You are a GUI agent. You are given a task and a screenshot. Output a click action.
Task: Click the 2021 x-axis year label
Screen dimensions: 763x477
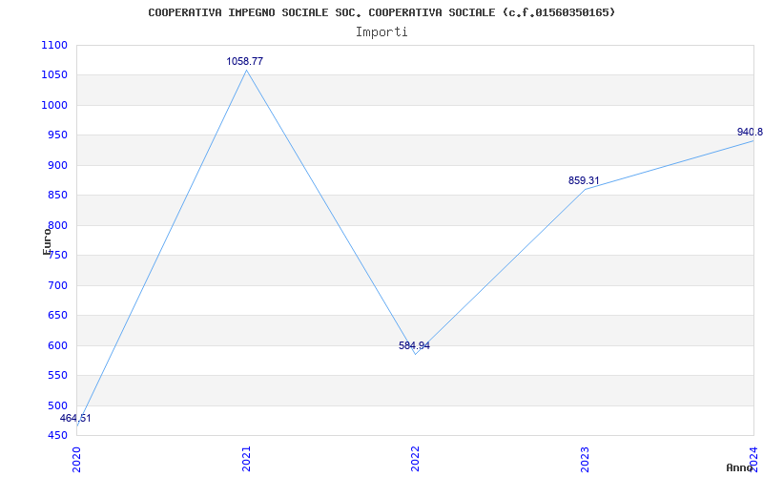click(x=246, y=459)
